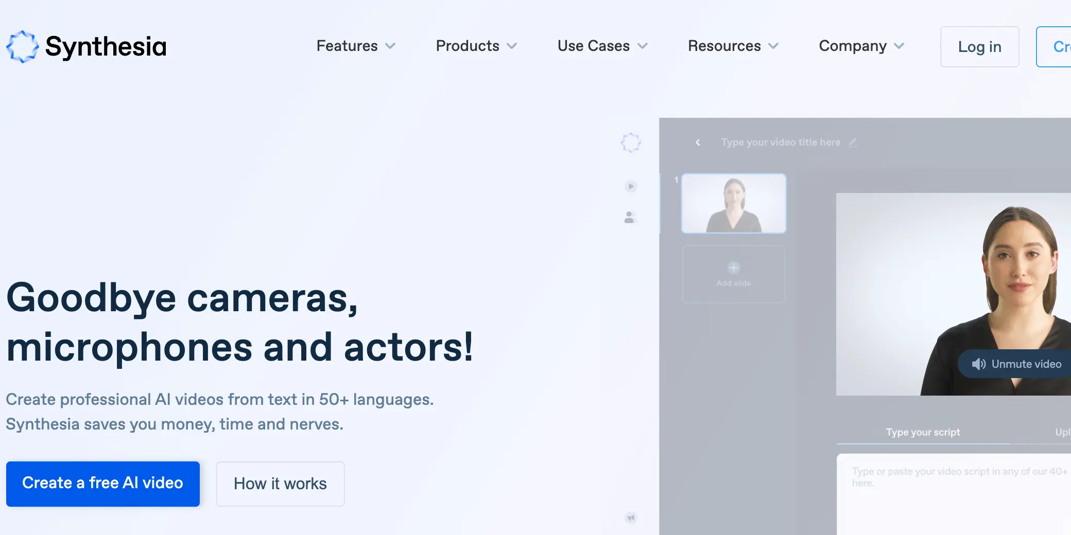
Task: Click the Create a free AI video button
Action: click(x=103, y=484)
